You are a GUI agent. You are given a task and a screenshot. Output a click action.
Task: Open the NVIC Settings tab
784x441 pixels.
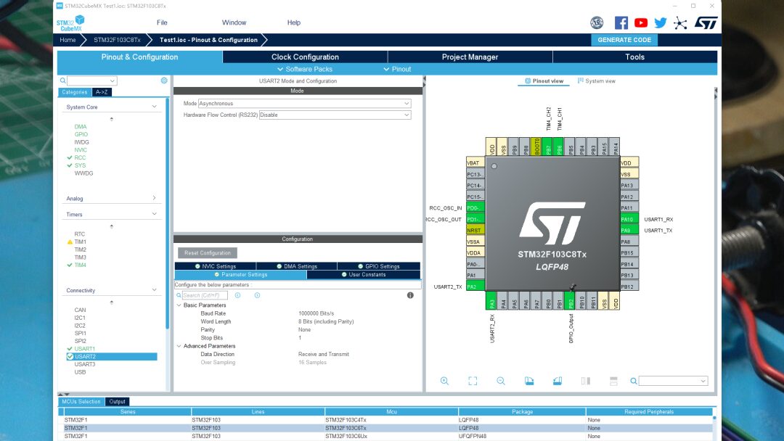[x=215, y=266]
